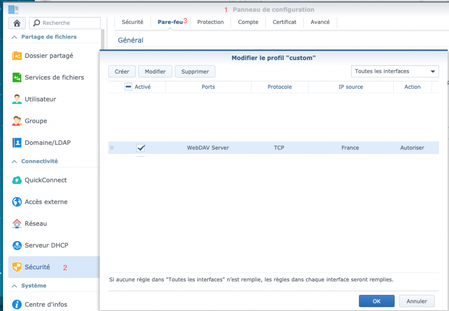The image size is (449, 311).
Task: Click the Groupe icon in sidebar
Action: pos(17,121)
